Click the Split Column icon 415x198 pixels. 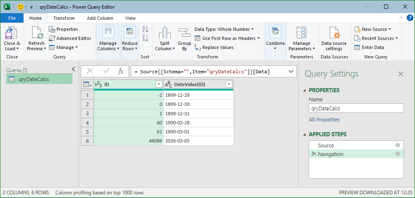pos(165,33)
